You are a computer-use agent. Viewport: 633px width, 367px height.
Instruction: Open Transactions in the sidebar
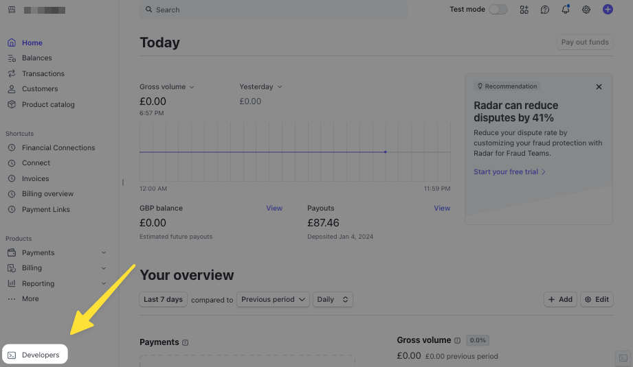tap(43, 73)
